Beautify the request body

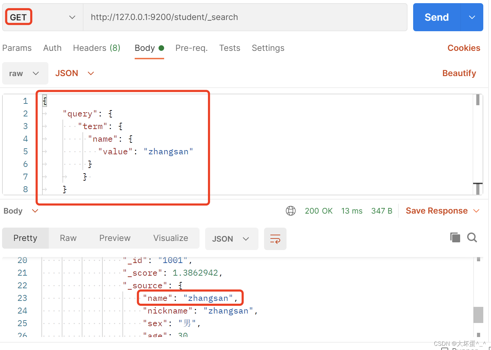[459, 73]
